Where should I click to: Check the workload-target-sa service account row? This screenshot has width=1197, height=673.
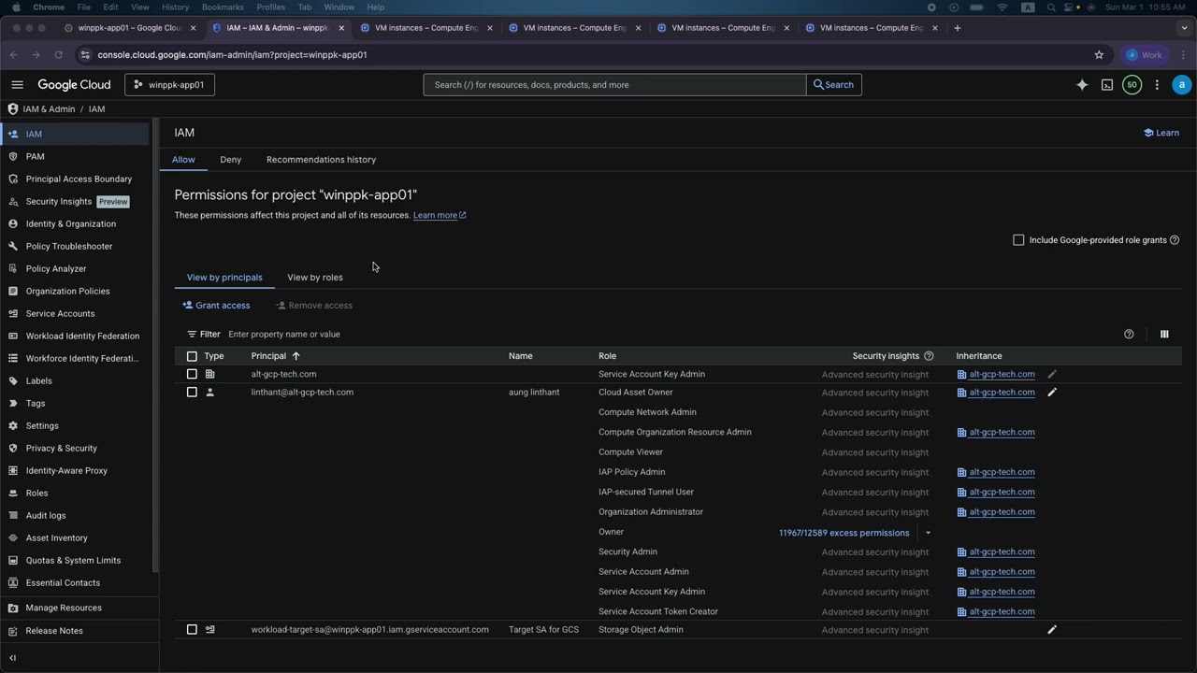pyautogui.click(x=192, y=630)
